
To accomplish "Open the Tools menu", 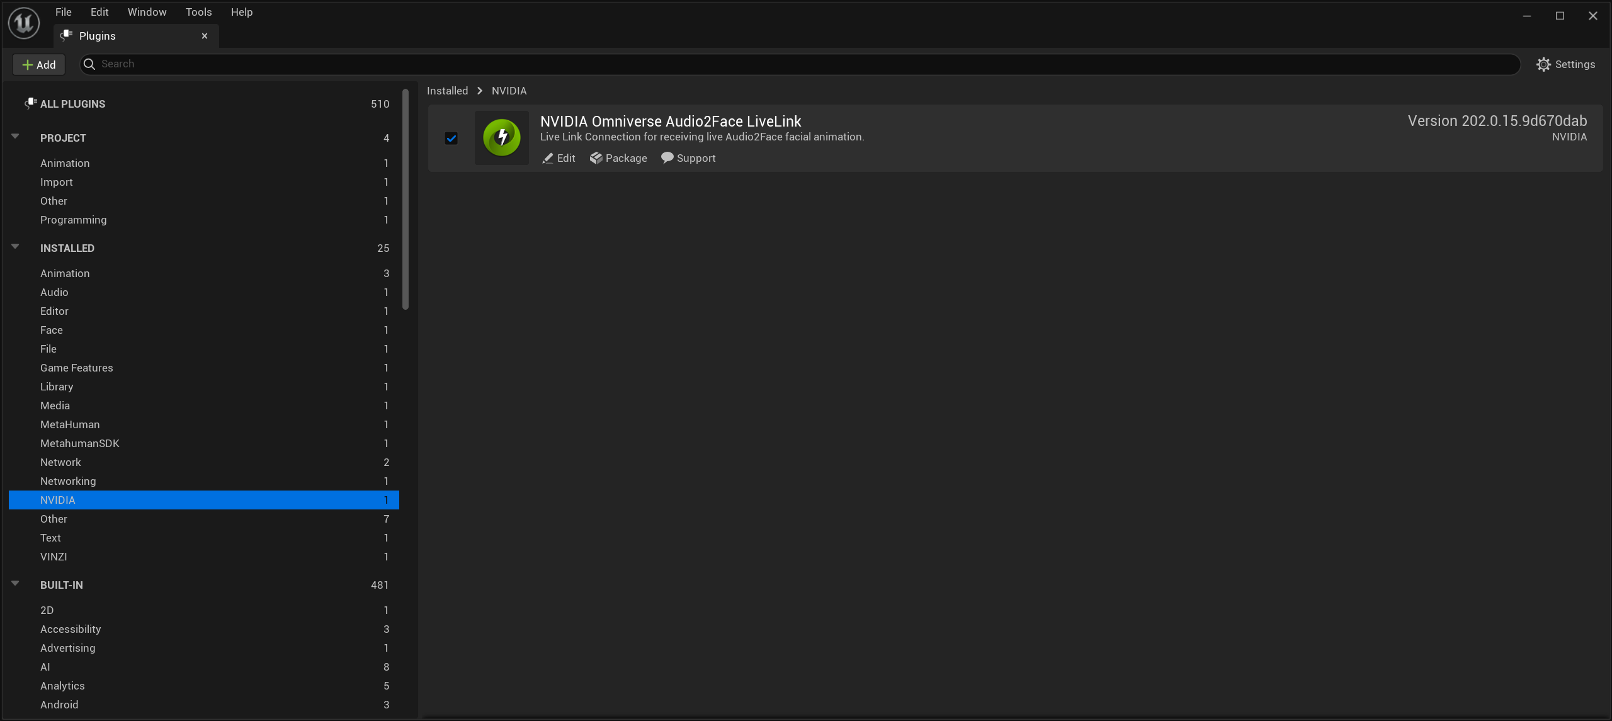I will [x=198, y=12].
